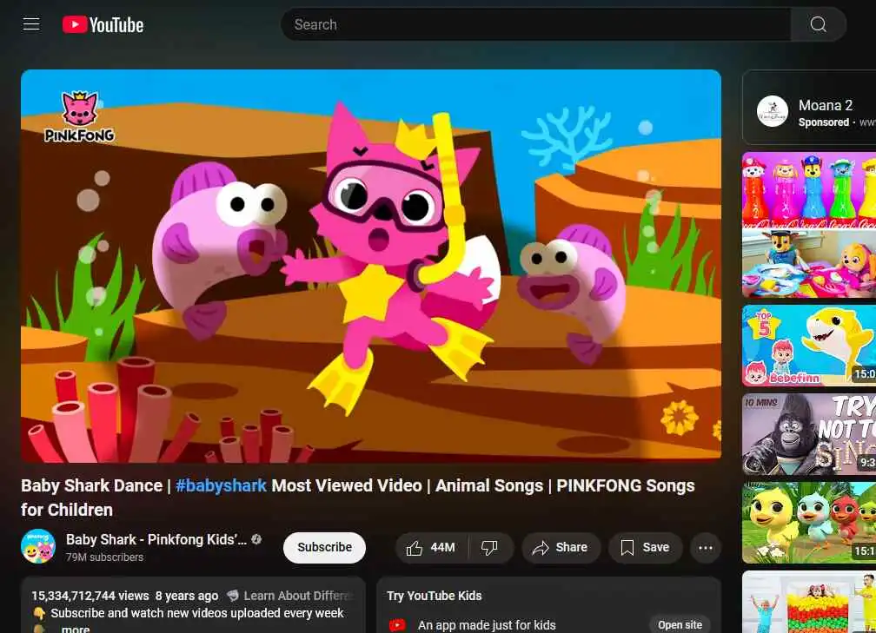Like the video with 44M likes
The image size is (876, 633).
[x=431, y=548]
